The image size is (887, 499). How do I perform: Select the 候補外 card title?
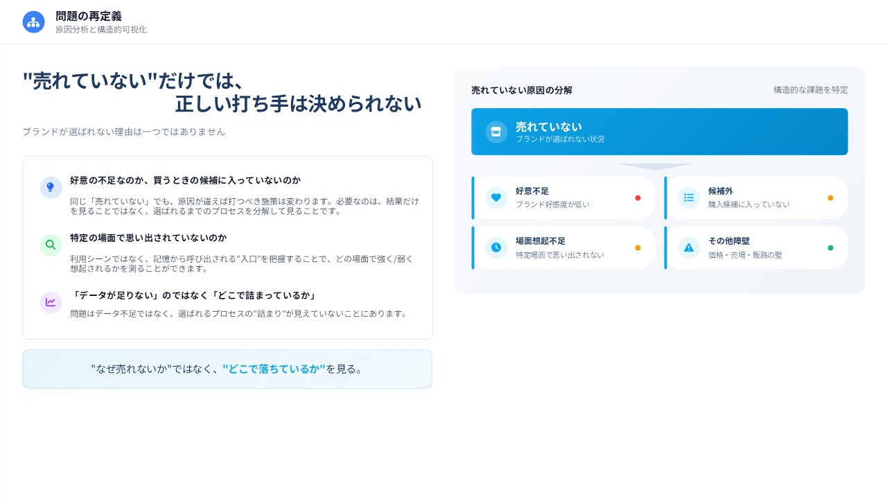point(720,191)
